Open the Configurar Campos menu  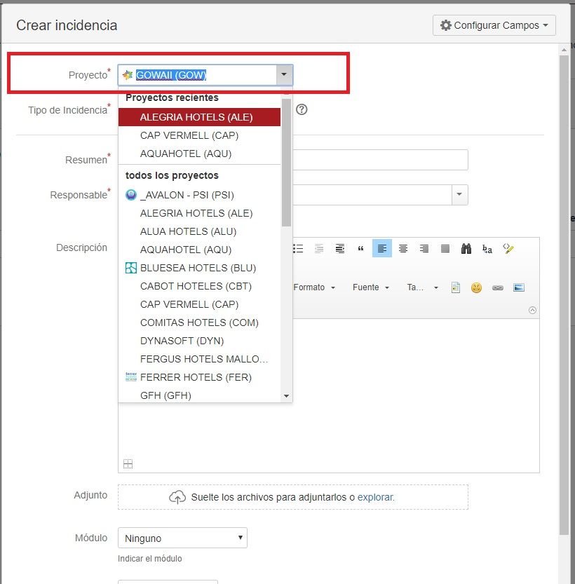coord(494,25)
